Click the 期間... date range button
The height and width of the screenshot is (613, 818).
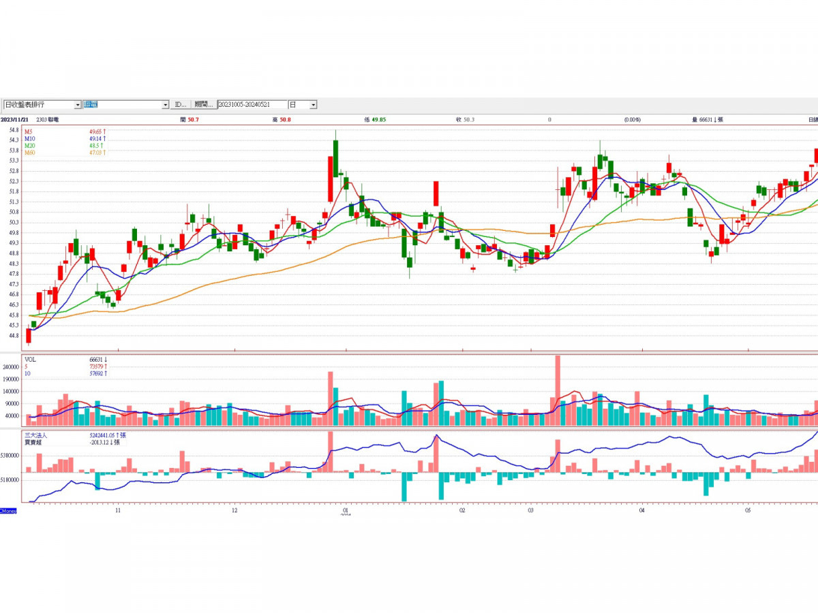(x=204, y=105)
